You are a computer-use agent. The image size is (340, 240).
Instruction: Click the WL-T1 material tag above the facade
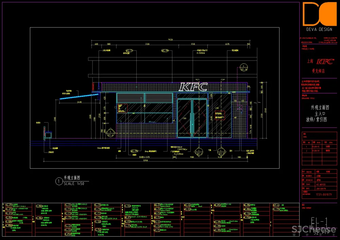tap(129, 51)
